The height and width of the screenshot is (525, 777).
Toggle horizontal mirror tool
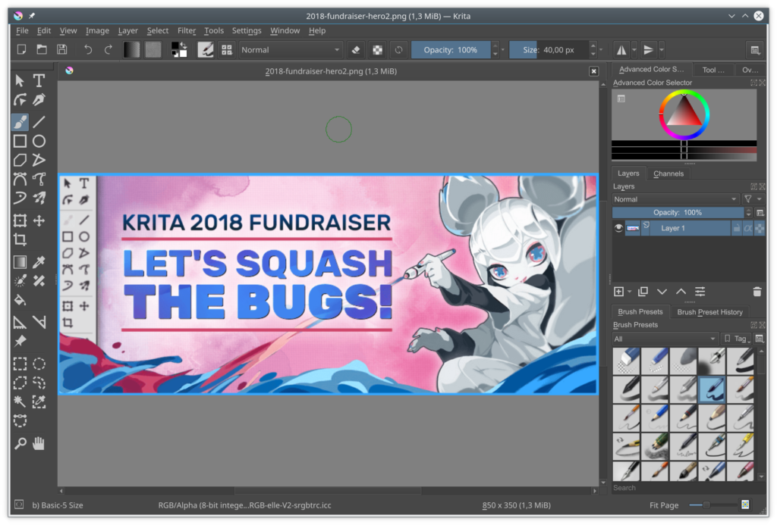621,50
